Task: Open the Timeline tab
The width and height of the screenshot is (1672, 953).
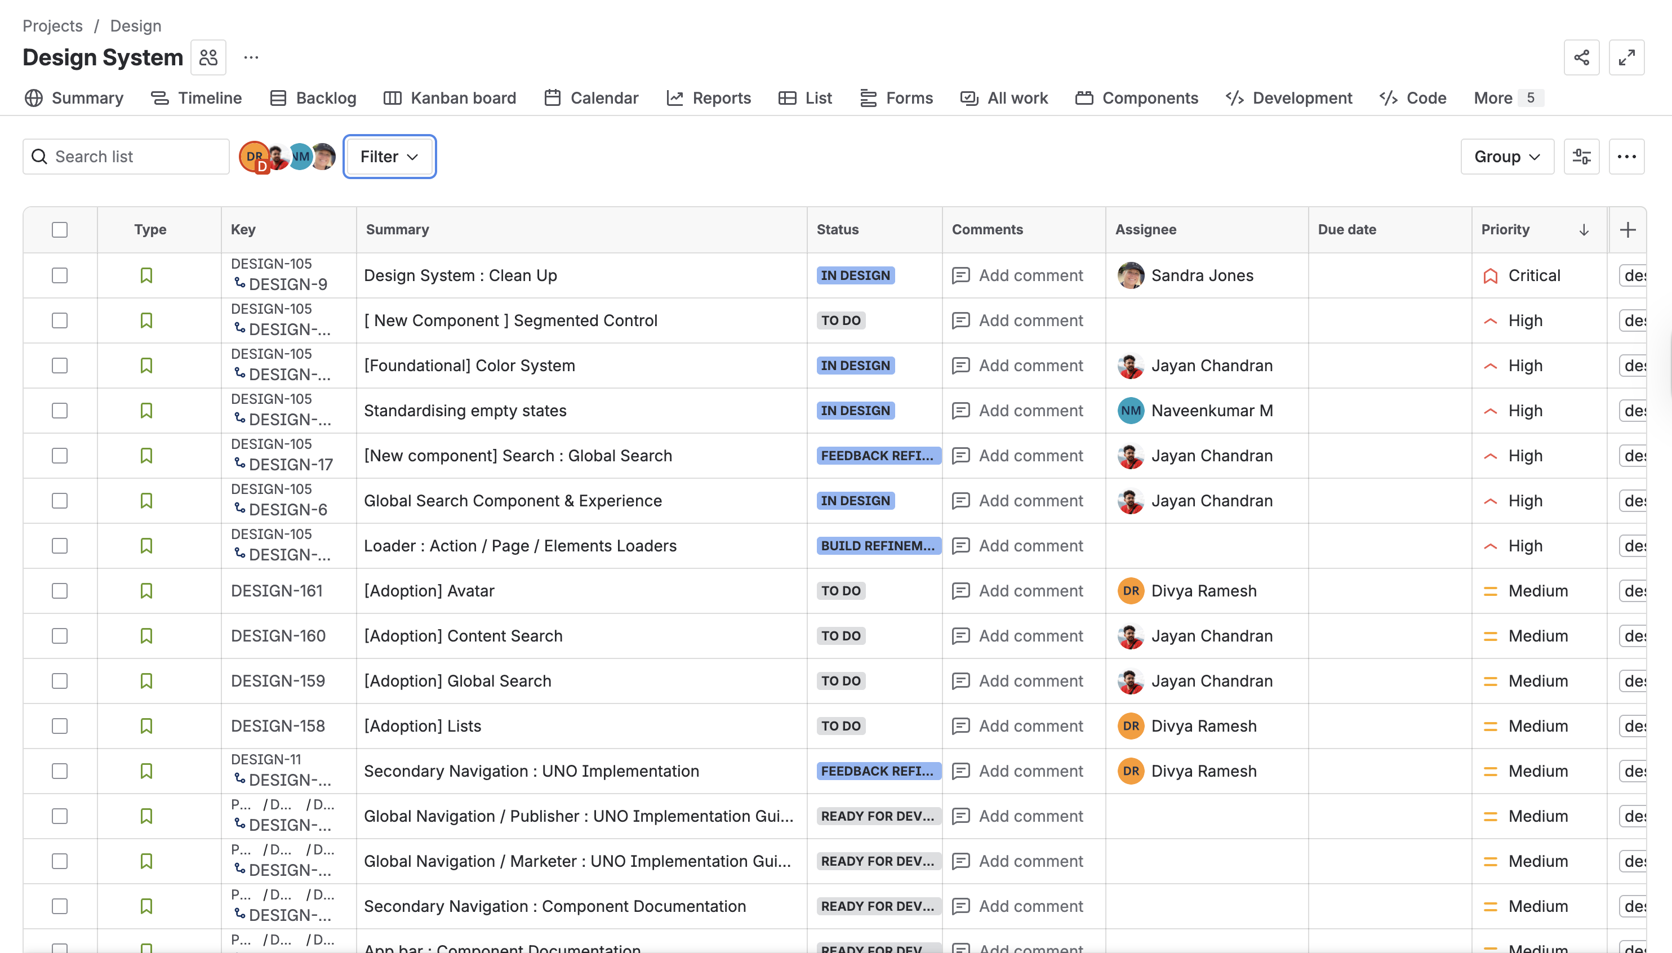Action: pyautogui.click(x=197, y=98)
